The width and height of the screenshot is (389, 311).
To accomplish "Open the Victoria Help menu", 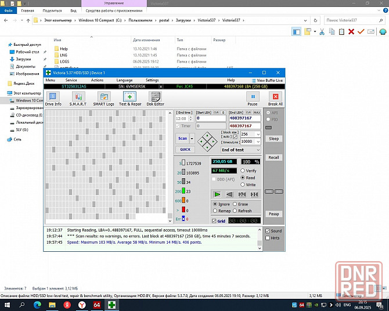I will 231,80.
